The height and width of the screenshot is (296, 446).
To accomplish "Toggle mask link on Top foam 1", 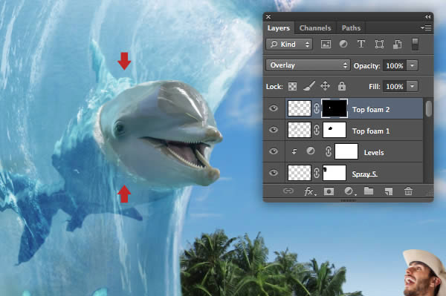I will coord(317,130).
